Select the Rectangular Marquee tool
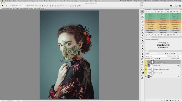 pyautogui.click(x=142, y=14)
